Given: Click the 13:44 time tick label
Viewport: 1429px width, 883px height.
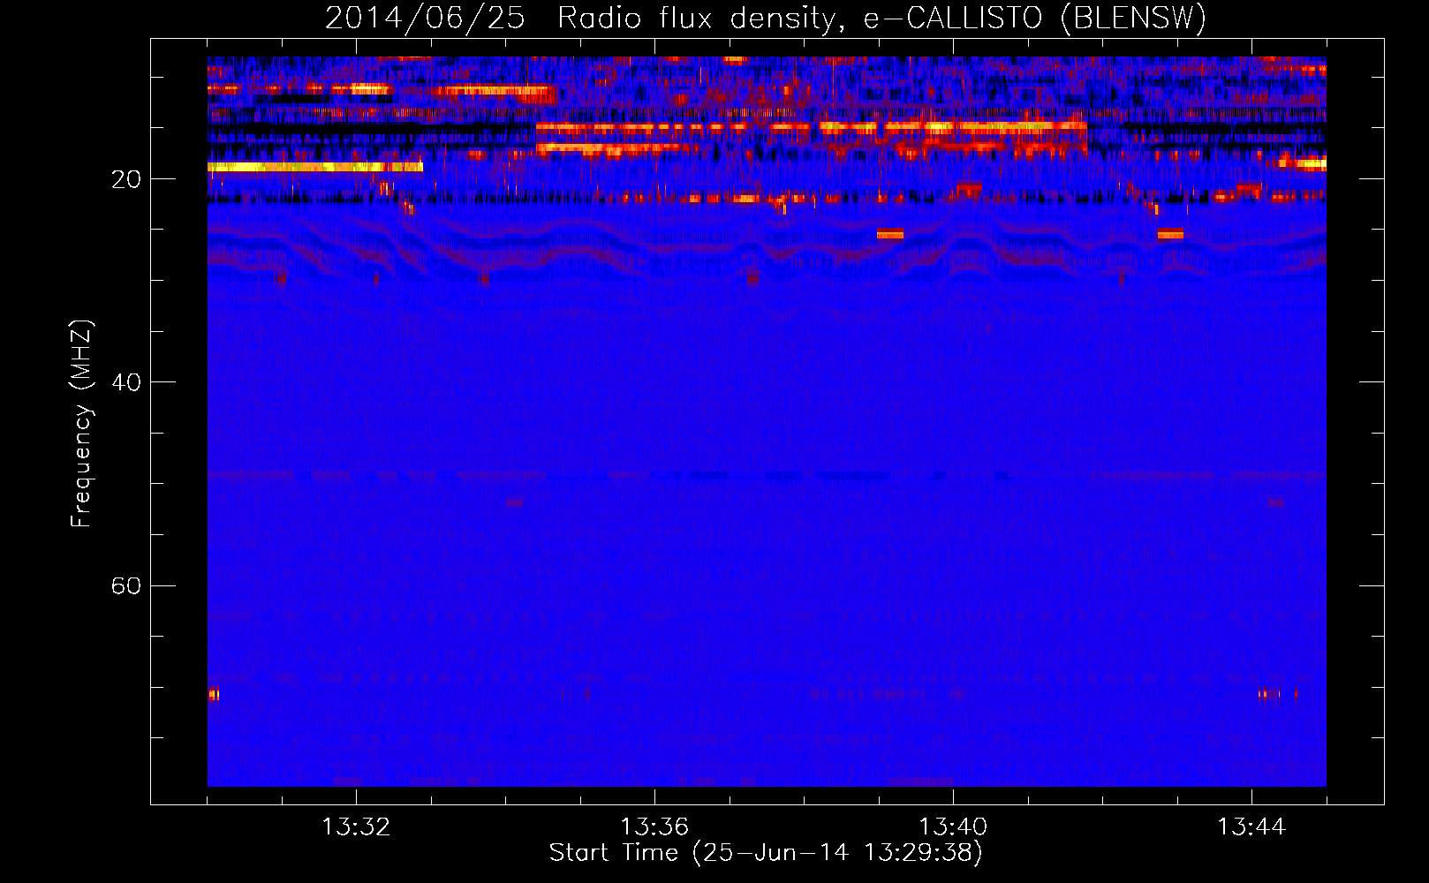Looking at the screenshot, I should [1251, 827].
